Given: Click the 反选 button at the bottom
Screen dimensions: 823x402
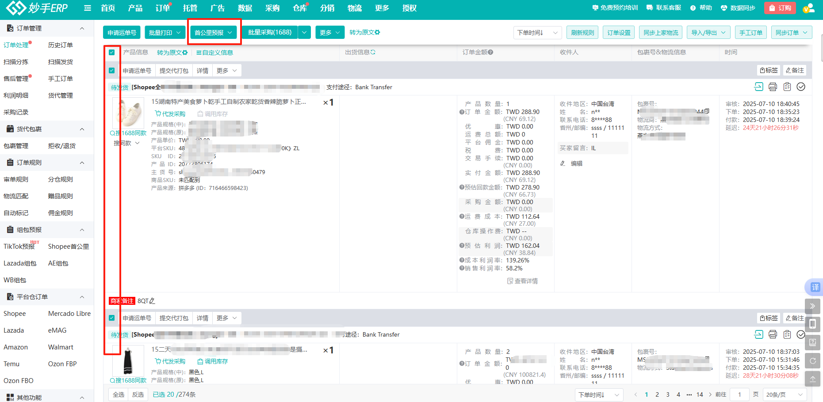Looking at the screenshot, I should [138, 394].
